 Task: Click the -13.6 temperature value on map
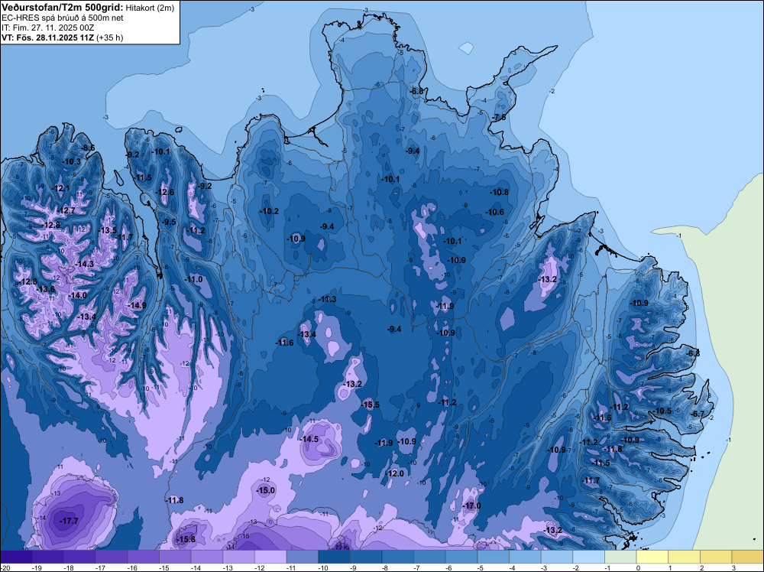pos(45,289)
